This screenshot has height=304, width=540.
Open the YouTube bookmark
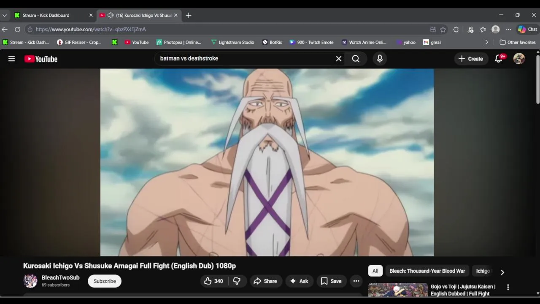tap(136, 42)
